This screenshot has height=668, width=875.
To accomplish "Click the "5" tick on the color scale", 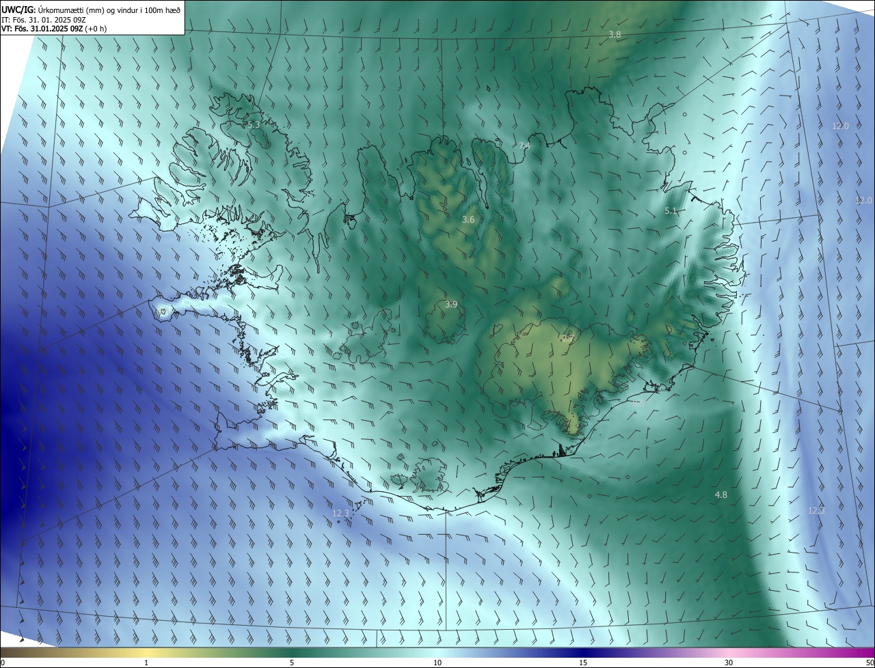I will pos(292,663).
